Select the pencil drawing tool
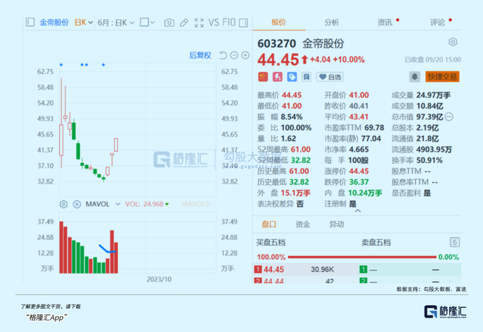The image size is (483, 332). (x=184, y=23)
